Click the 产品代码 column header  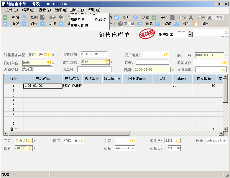[43, 79]
